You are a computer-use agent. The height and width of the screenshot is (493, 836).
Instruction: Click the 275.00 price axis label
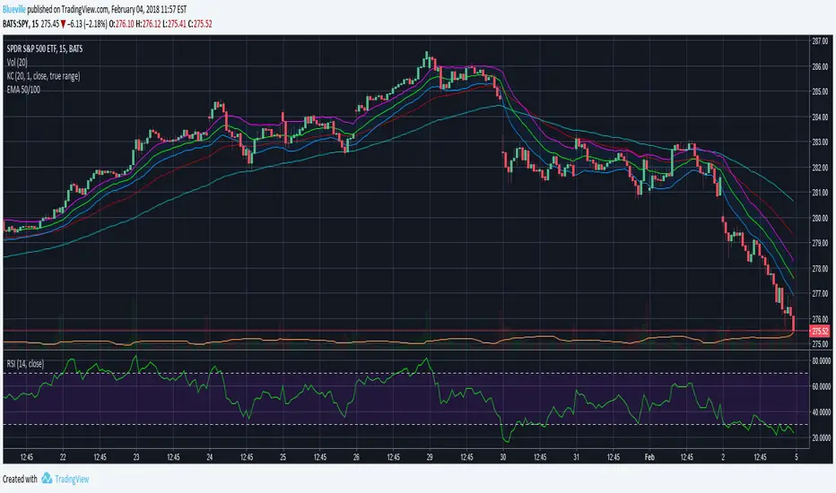(x=820, y=344)
